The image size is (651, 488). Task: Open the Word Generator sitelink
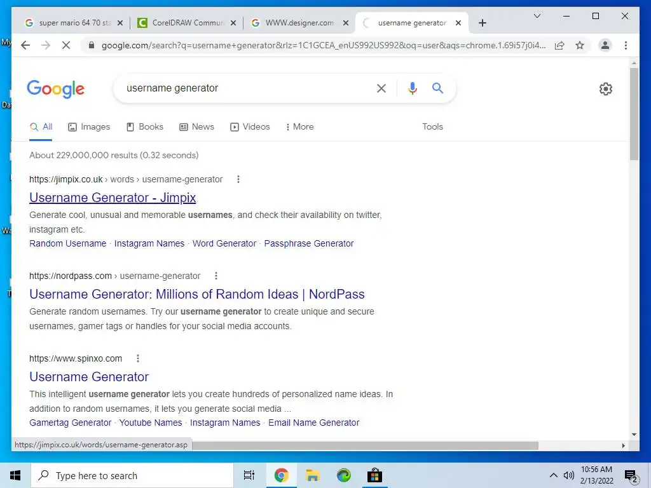(224, 243)
